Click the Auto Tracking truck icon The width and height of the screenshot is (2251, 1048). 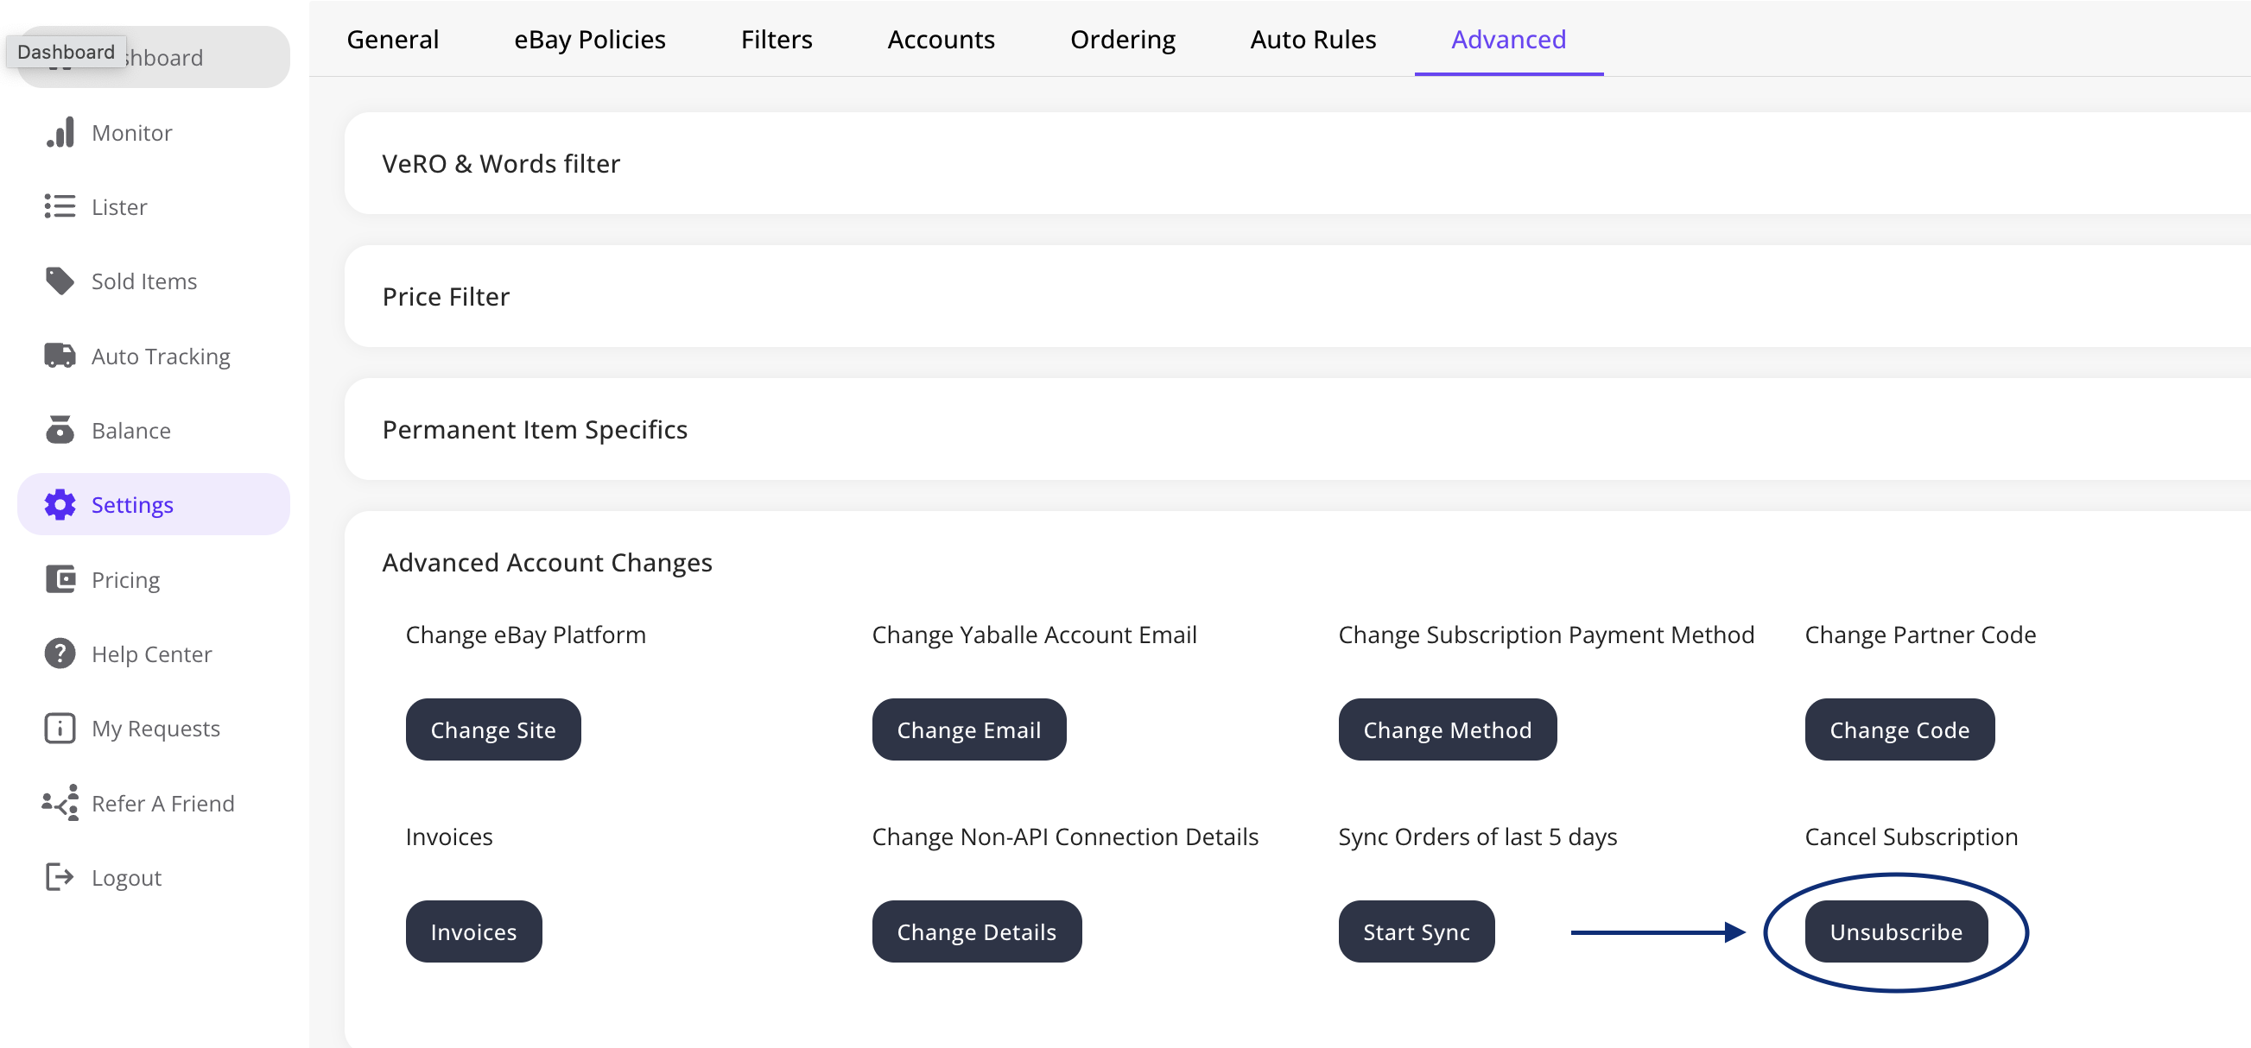[x=60, y=356]
